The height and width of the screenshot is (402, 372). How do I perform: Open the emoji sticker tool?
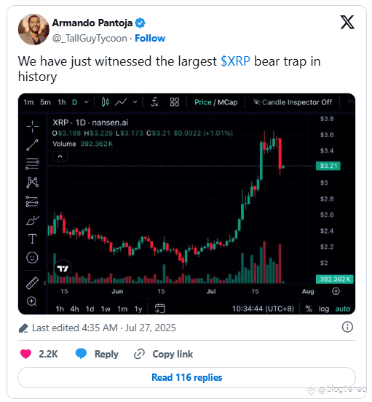[x=32, y=258]
